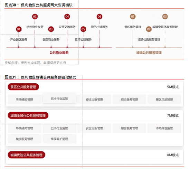Click the red 04 marker for 公共交通服务

(67, 17)
